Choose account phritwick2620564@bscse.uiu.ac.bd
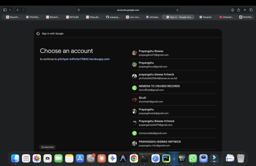The image size is (256, 166). click(x=174, y=76)
